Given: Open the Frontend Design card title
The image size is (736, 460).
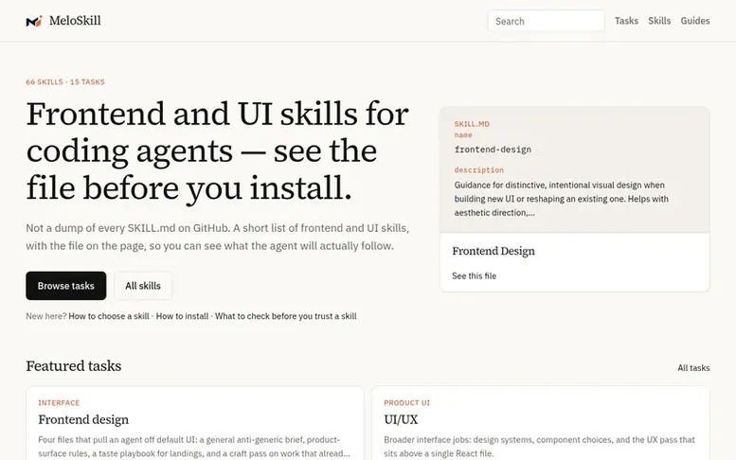Looking at the screenshot, I should (x=494, y=251).
